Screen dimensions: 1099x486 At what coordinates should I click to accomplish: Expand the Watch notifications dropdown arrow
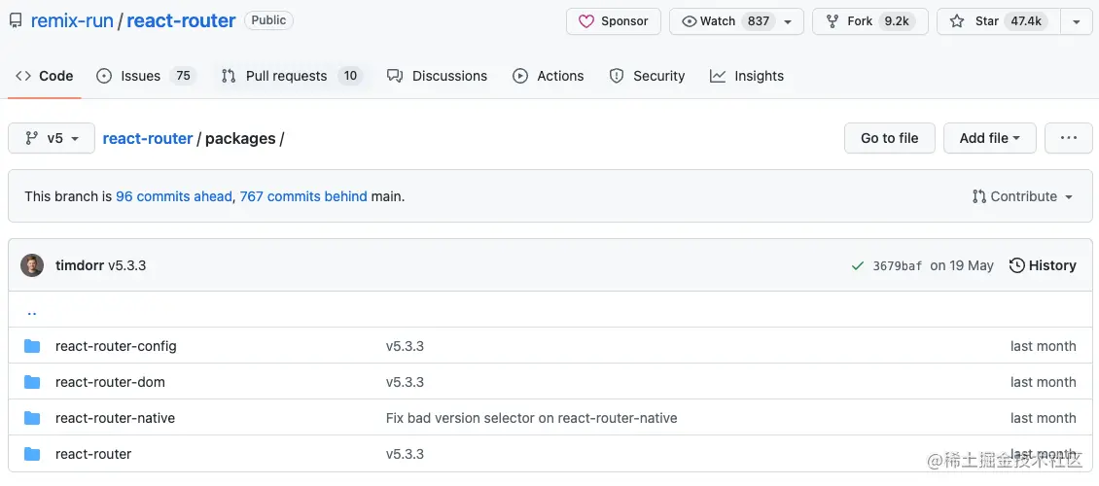pyautogui.click(x=789, y=21)
